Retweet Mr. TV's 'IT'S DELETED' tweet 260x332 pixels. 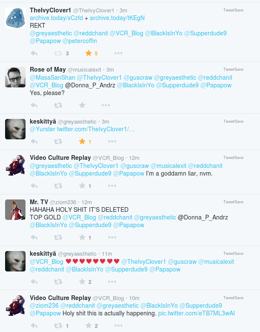pos(58,237)
